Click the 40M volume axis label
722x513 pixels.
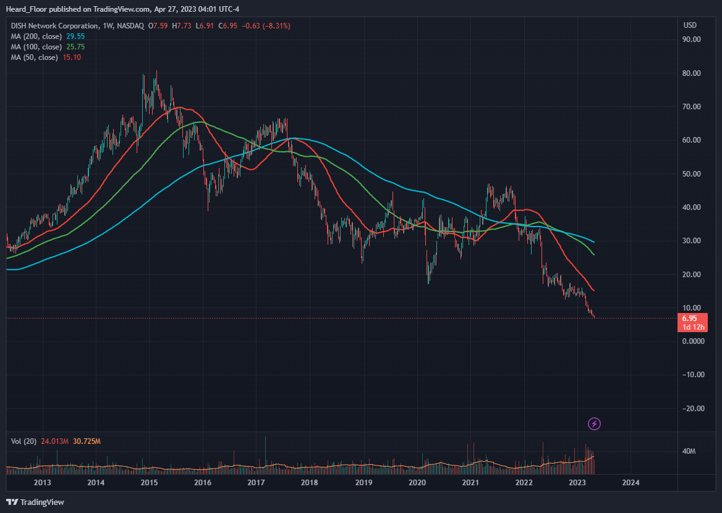pyautogui.click(x=689, y=451)
